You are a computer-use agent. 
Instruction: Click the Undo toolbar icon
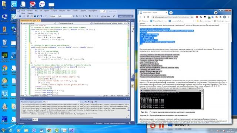click(x=41, y=16)
